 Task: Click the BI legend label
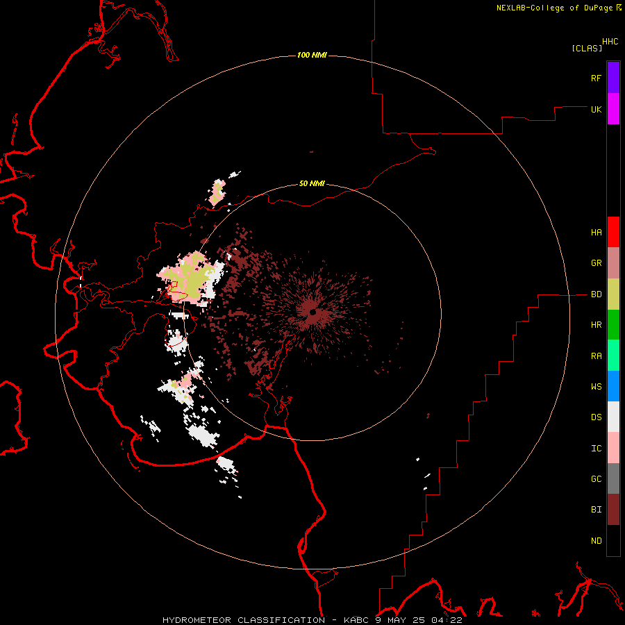tap(596, 510)
